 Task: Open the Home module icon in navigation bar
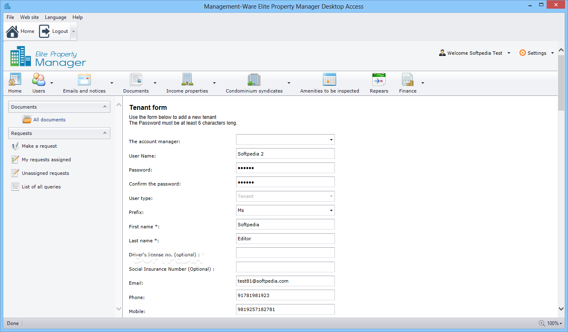pyautogui.click(x=15, y=79)
